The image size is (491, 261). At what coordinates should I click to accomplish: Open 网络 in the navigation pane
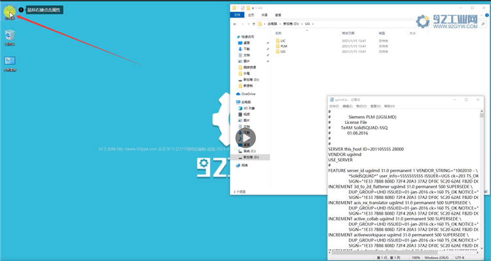(242, 166)
